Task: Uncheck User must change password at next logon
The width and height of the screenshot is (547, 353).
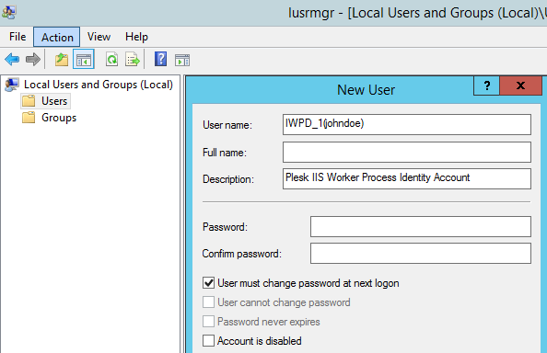Action: click(x=209, y=283)
